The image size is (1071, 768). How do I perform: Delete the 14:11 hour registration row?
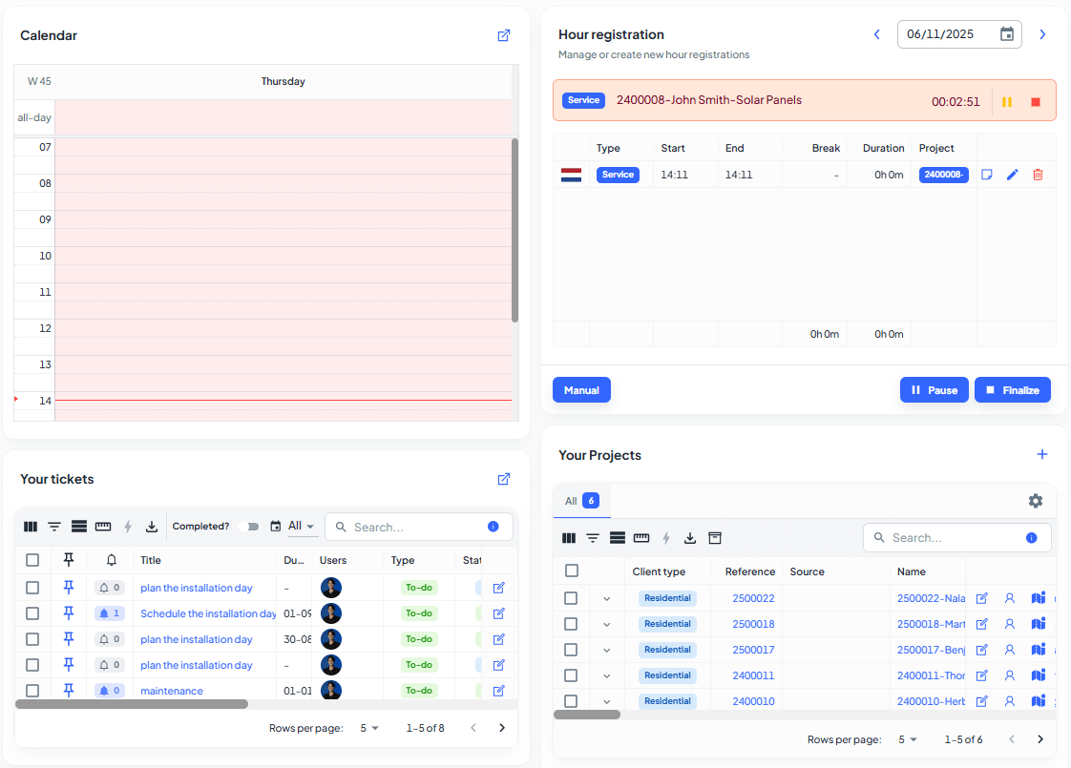[1038, 175]
